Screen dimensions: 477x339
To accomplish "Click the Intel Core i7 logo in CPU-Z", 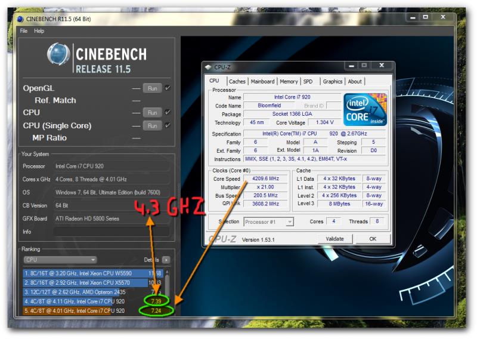I will (365, 110).
